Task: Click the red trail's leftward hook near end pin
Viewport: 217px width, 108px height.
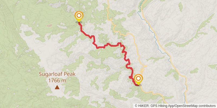Action: click(x=130, y=77)
